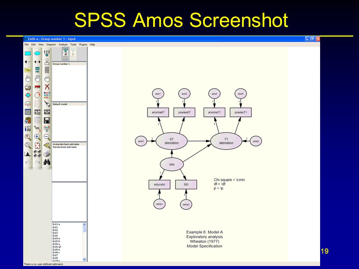Open the Edit menu
The image size is (359, 269).
tap(33, 44)
